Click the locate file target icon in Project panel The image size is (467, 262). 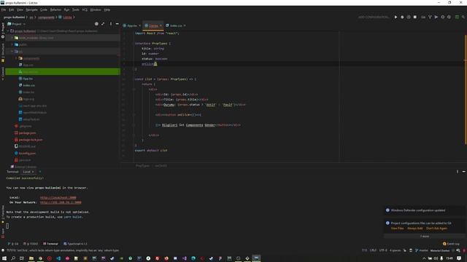coord(96,24)
